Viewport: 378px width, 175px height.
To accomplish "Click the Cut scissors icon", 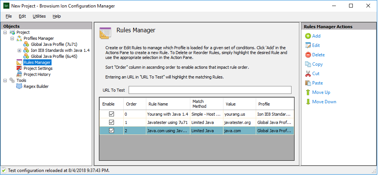I will pos(308,74).
